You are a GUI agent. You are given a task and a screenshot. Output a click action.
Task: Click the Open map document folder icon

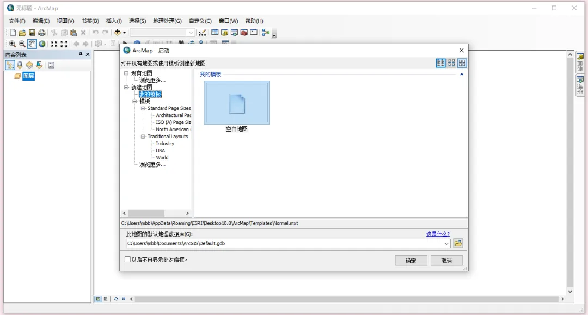click(x=22, y=33)
